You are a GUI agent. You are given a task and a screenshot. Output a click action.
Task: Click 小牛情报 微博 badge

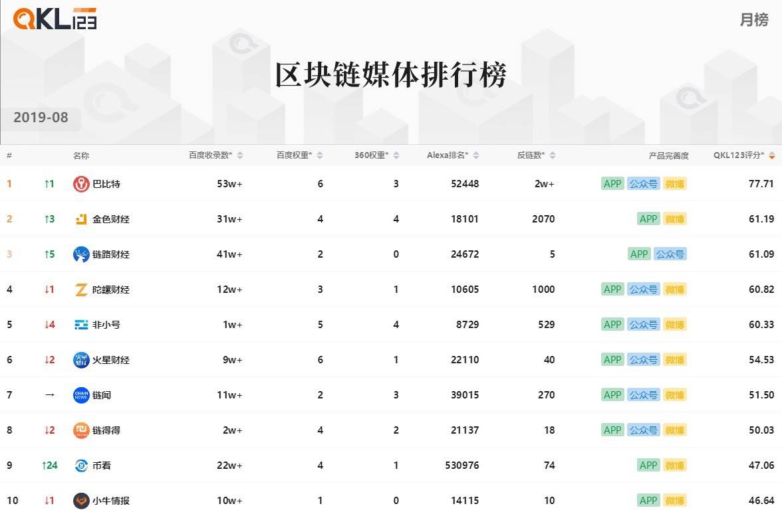(675, 501)
